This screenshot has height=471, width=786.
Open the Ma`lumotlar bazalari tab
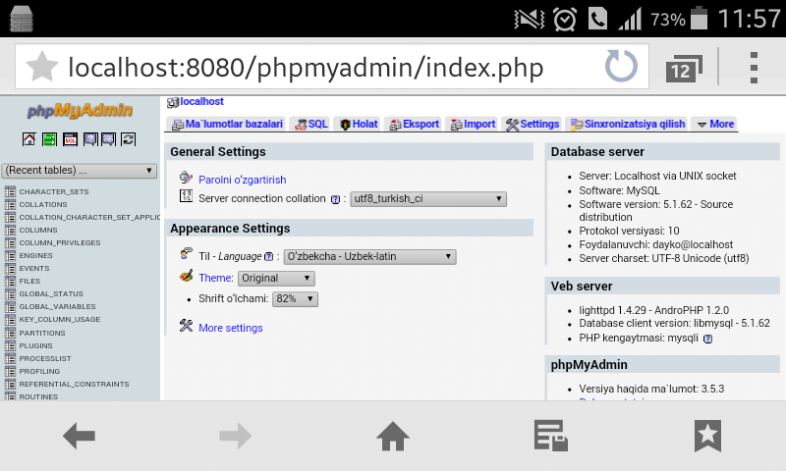click(x=227, y=125)
